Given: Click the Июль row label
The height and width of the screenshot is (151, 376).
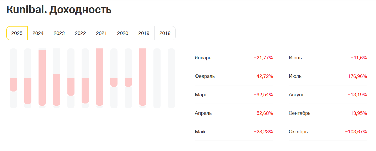Looking at the screenshot, I should tap(295, 76).
